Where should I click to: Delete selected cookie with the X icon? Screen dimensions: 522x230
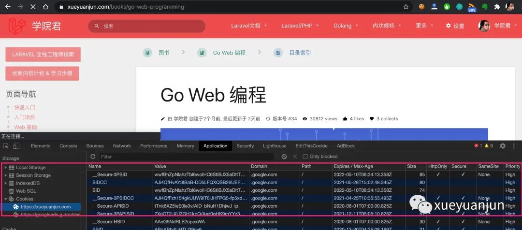[x=295, y=157]
